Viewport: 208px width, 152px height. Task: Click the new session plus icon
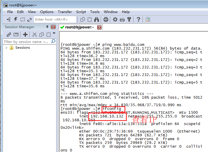point(25,35)
